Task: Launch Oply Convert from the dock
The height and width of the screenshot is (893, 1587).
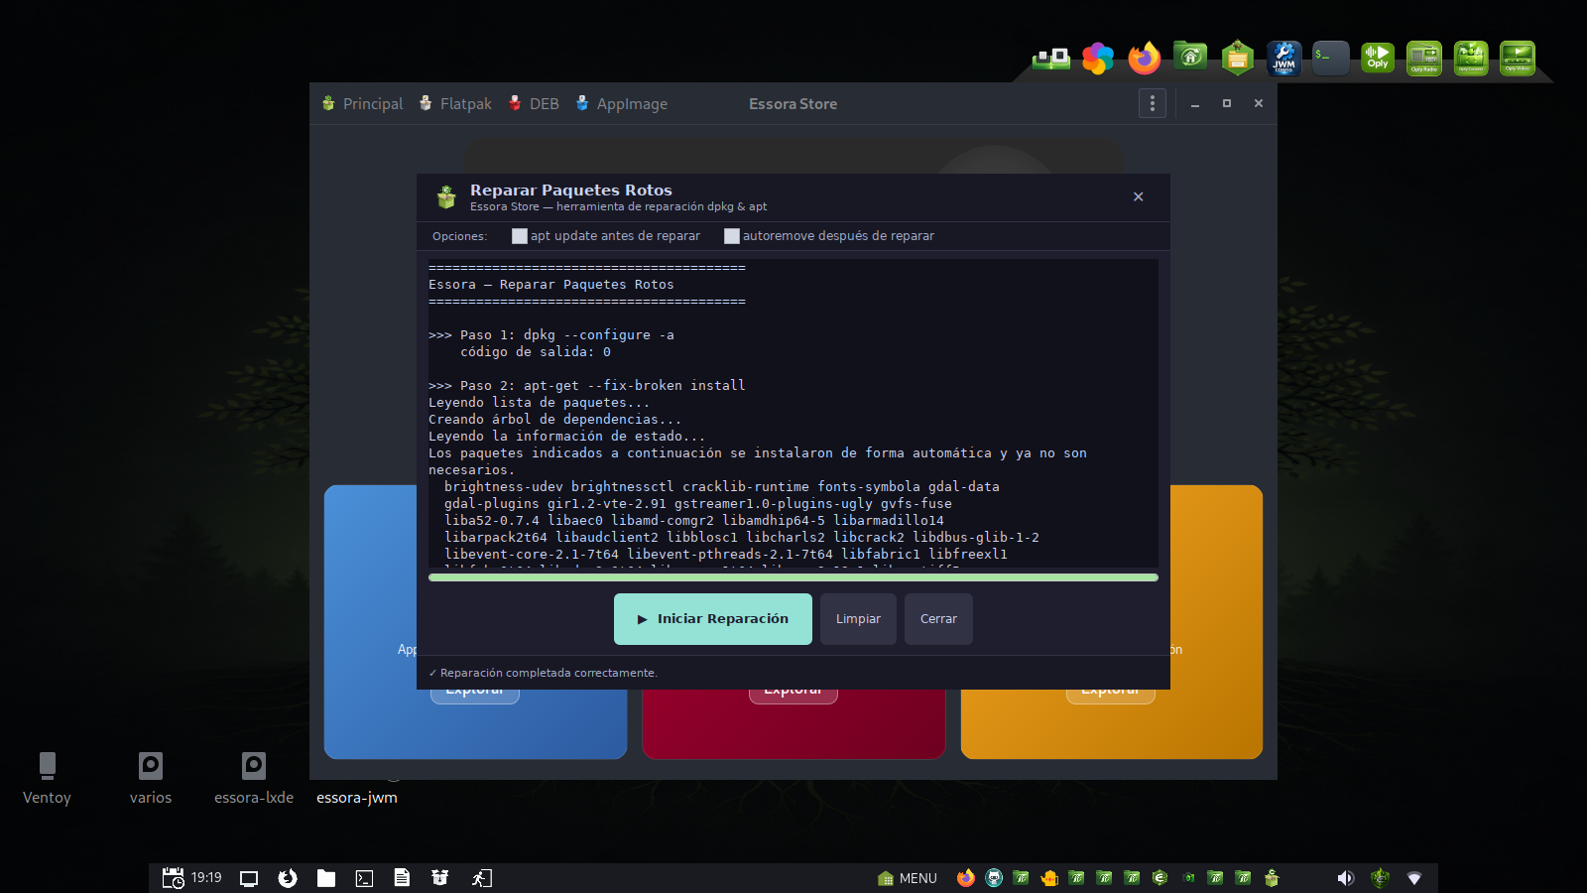Action: (x=1471, y=58)
